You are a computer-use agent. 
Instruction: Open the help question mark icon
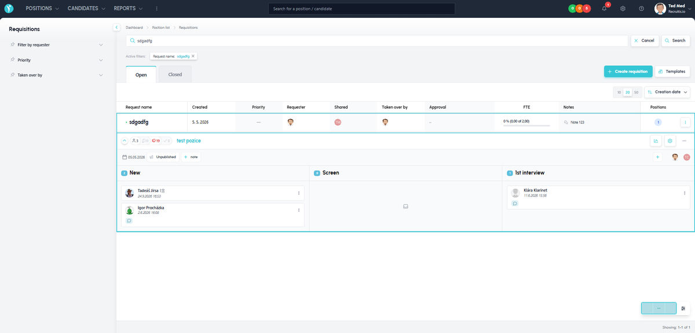point(641,9)
